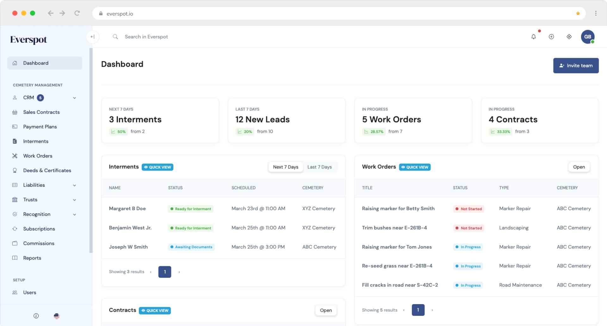Go to Deeds & Certificates

tap(47, 170)
